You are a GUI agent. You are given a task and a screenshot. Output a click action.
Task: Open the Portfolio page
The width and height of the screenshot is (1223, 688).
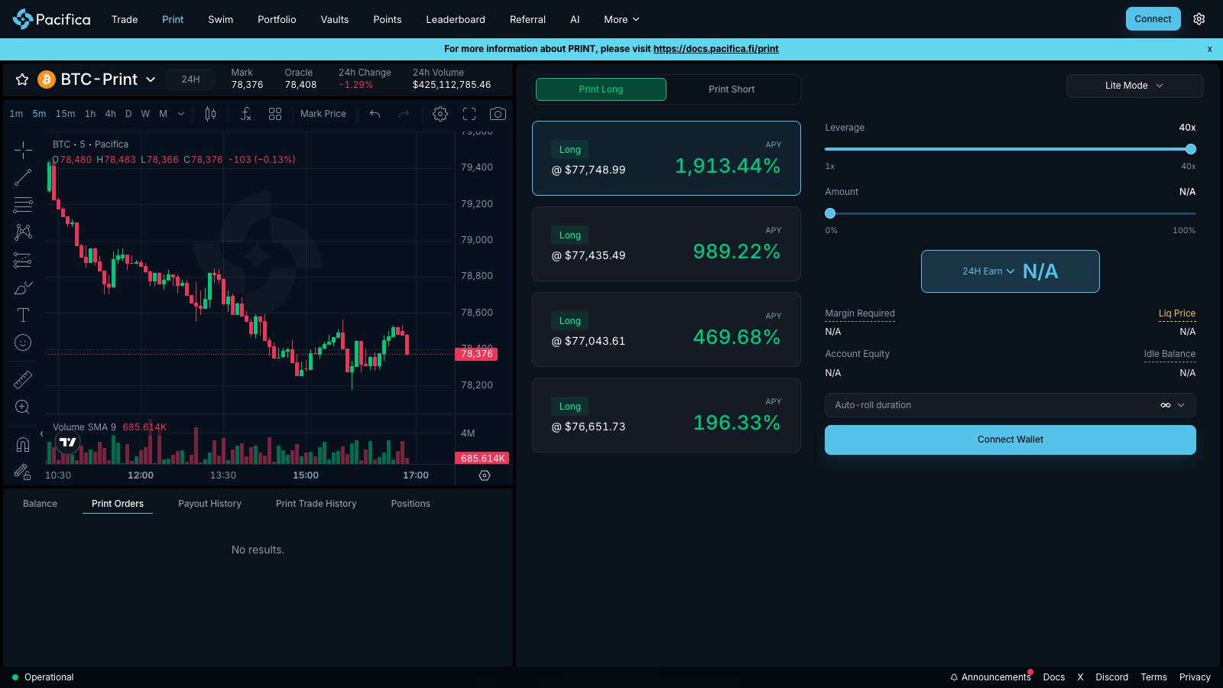277,19
